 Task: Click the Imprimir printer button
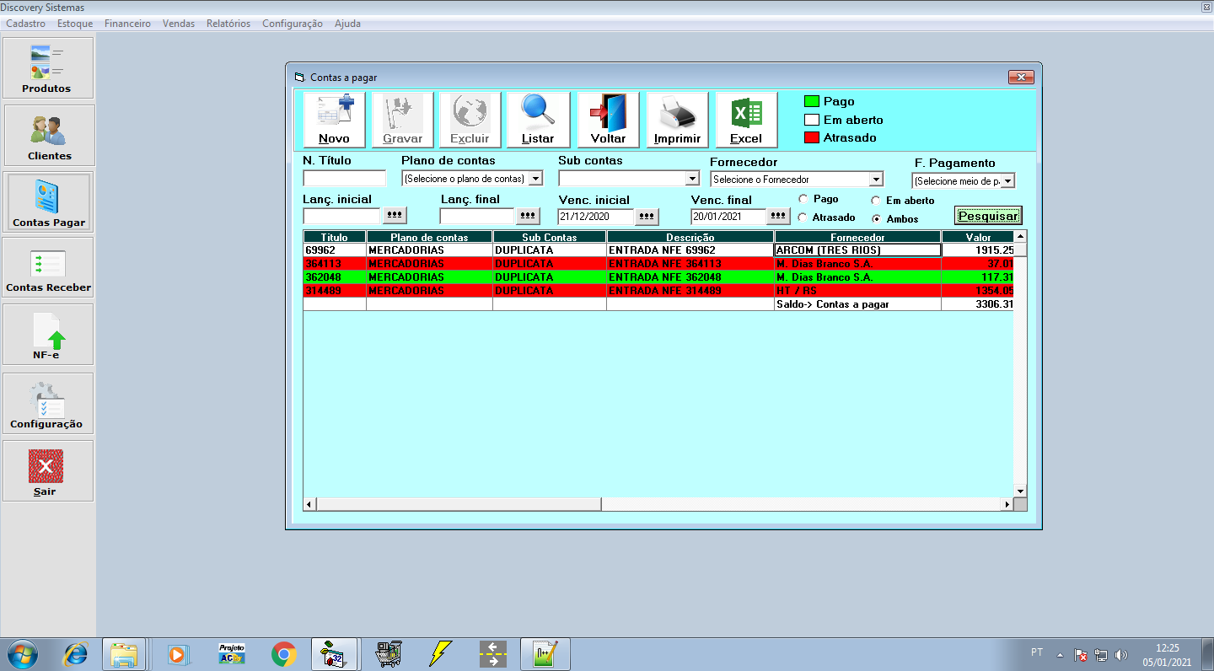pyautogui.click(x=677, y=121)
